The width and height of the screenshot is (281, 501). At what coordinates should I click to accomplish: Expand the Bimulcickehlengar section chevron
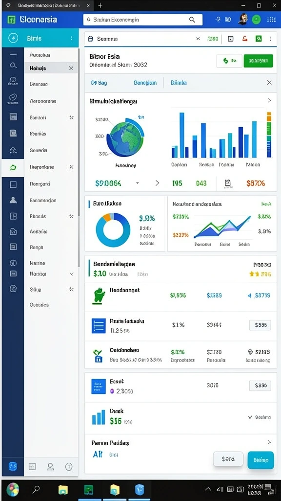[269, 100]
